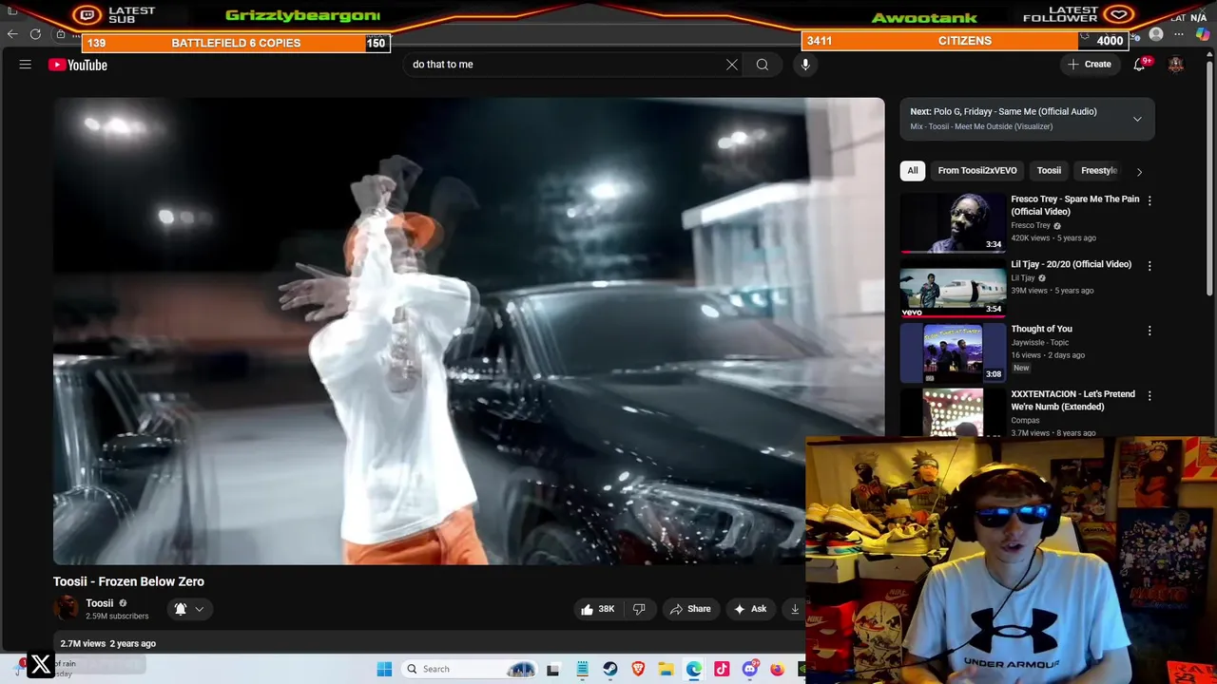
Task: Open the browser profile icon
Action: (x=1156, y=34)
